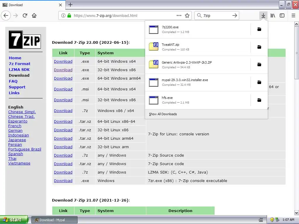Image resolution: width=299 pixels, height=224 pixels.
Task: Download LZMA SDK .7z archive
Action: 63,172
